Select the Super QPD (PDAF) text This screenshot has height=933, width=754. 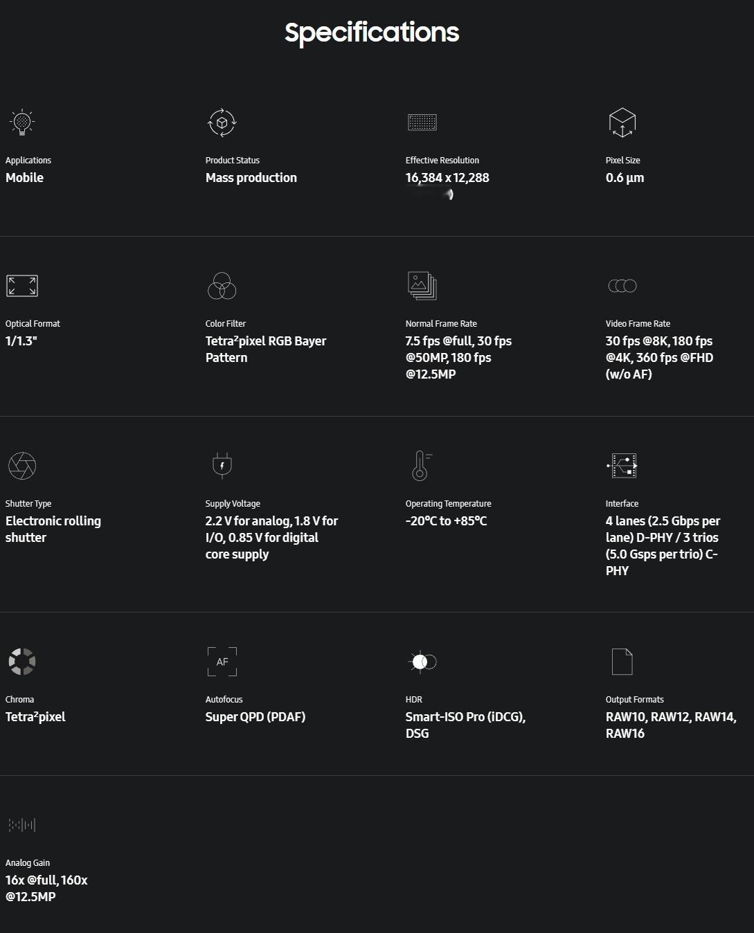pyautogui.click(x=255, y=717)
